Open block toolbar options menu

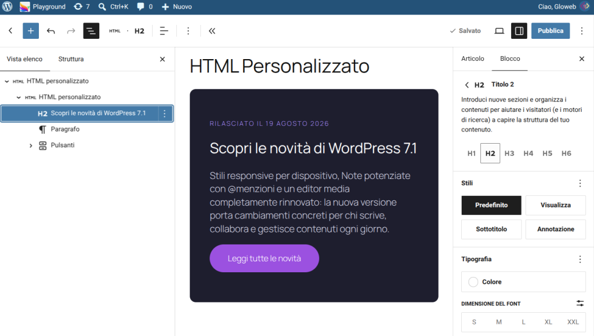[189, 31]
